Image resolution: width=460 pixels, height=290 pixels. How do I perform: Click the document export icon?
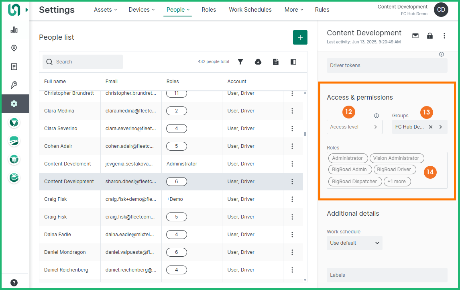[276, 62]
